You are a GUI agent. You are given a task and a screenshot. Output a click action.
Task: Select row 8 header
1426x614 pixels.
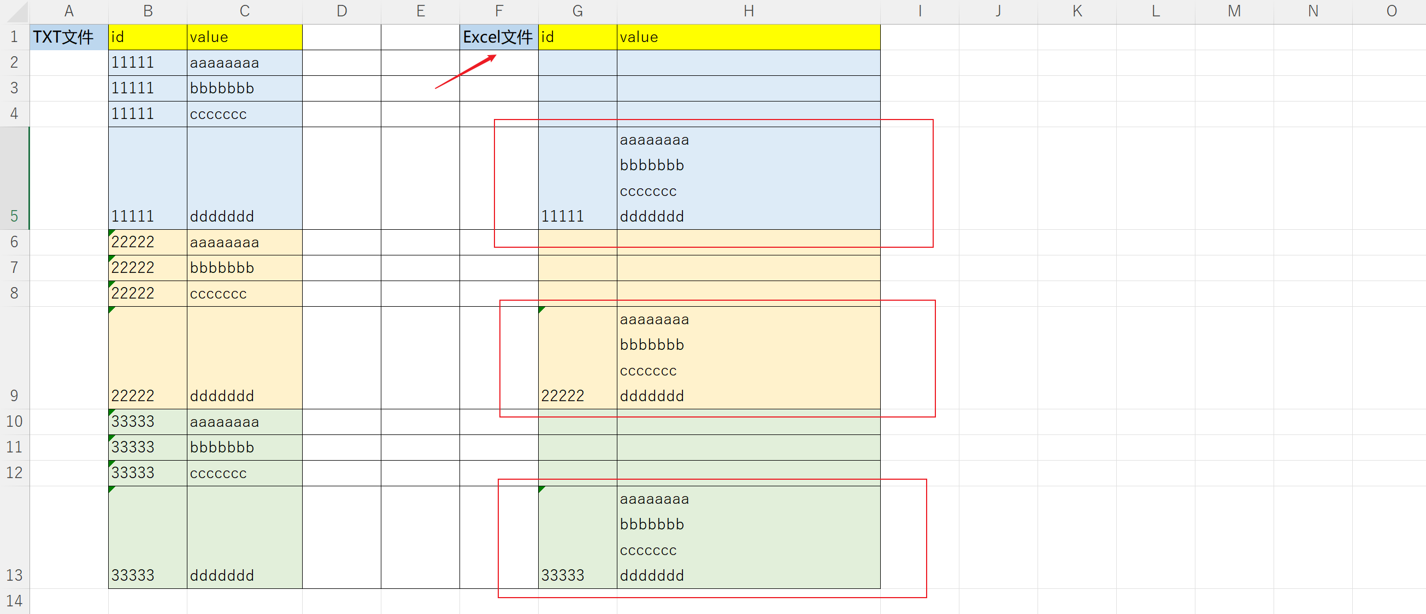[x=14, y=293]
